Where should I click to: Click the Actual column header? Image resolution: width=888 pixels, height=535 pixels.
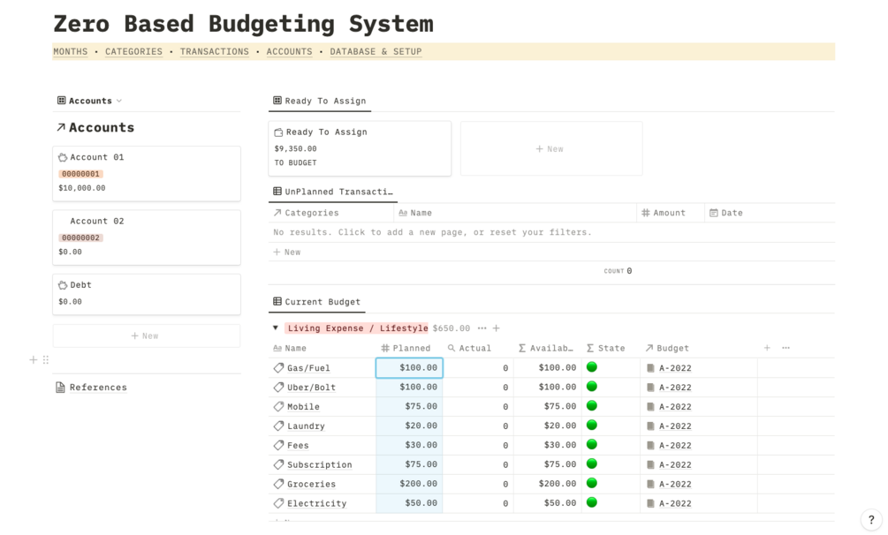pyautogui.click(x=478, y=348)
